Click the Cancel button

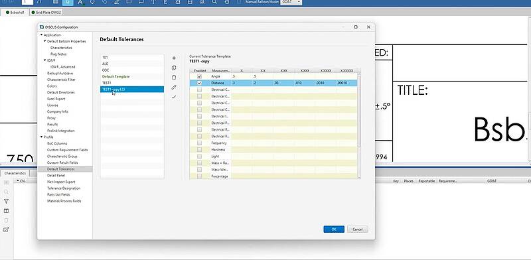[x=358, y=229]
